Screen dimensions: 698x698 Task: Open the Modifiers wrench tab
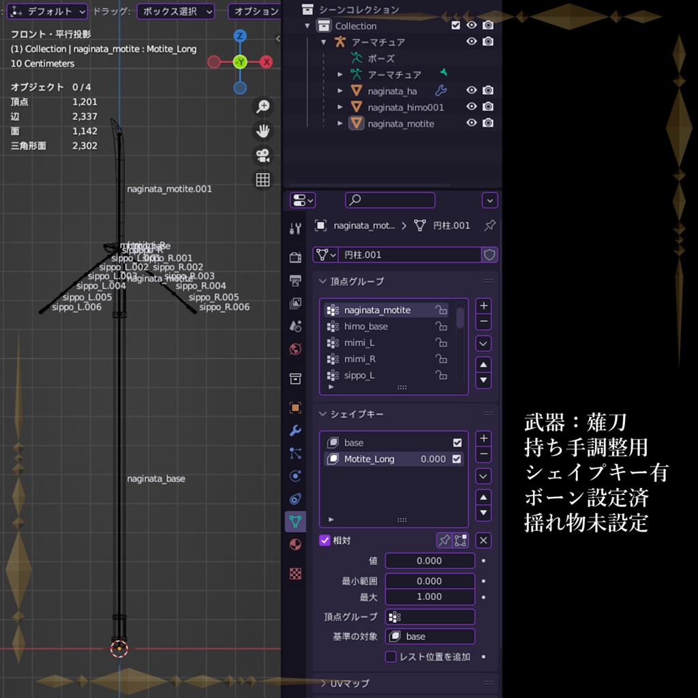pyautogui.click(x=295, y=431)
